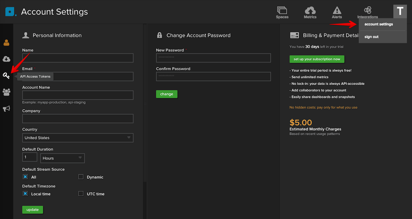This screenshot has width=412, height=219.
Task: Open the Spaces icon in header
Action: pos(282,11)
